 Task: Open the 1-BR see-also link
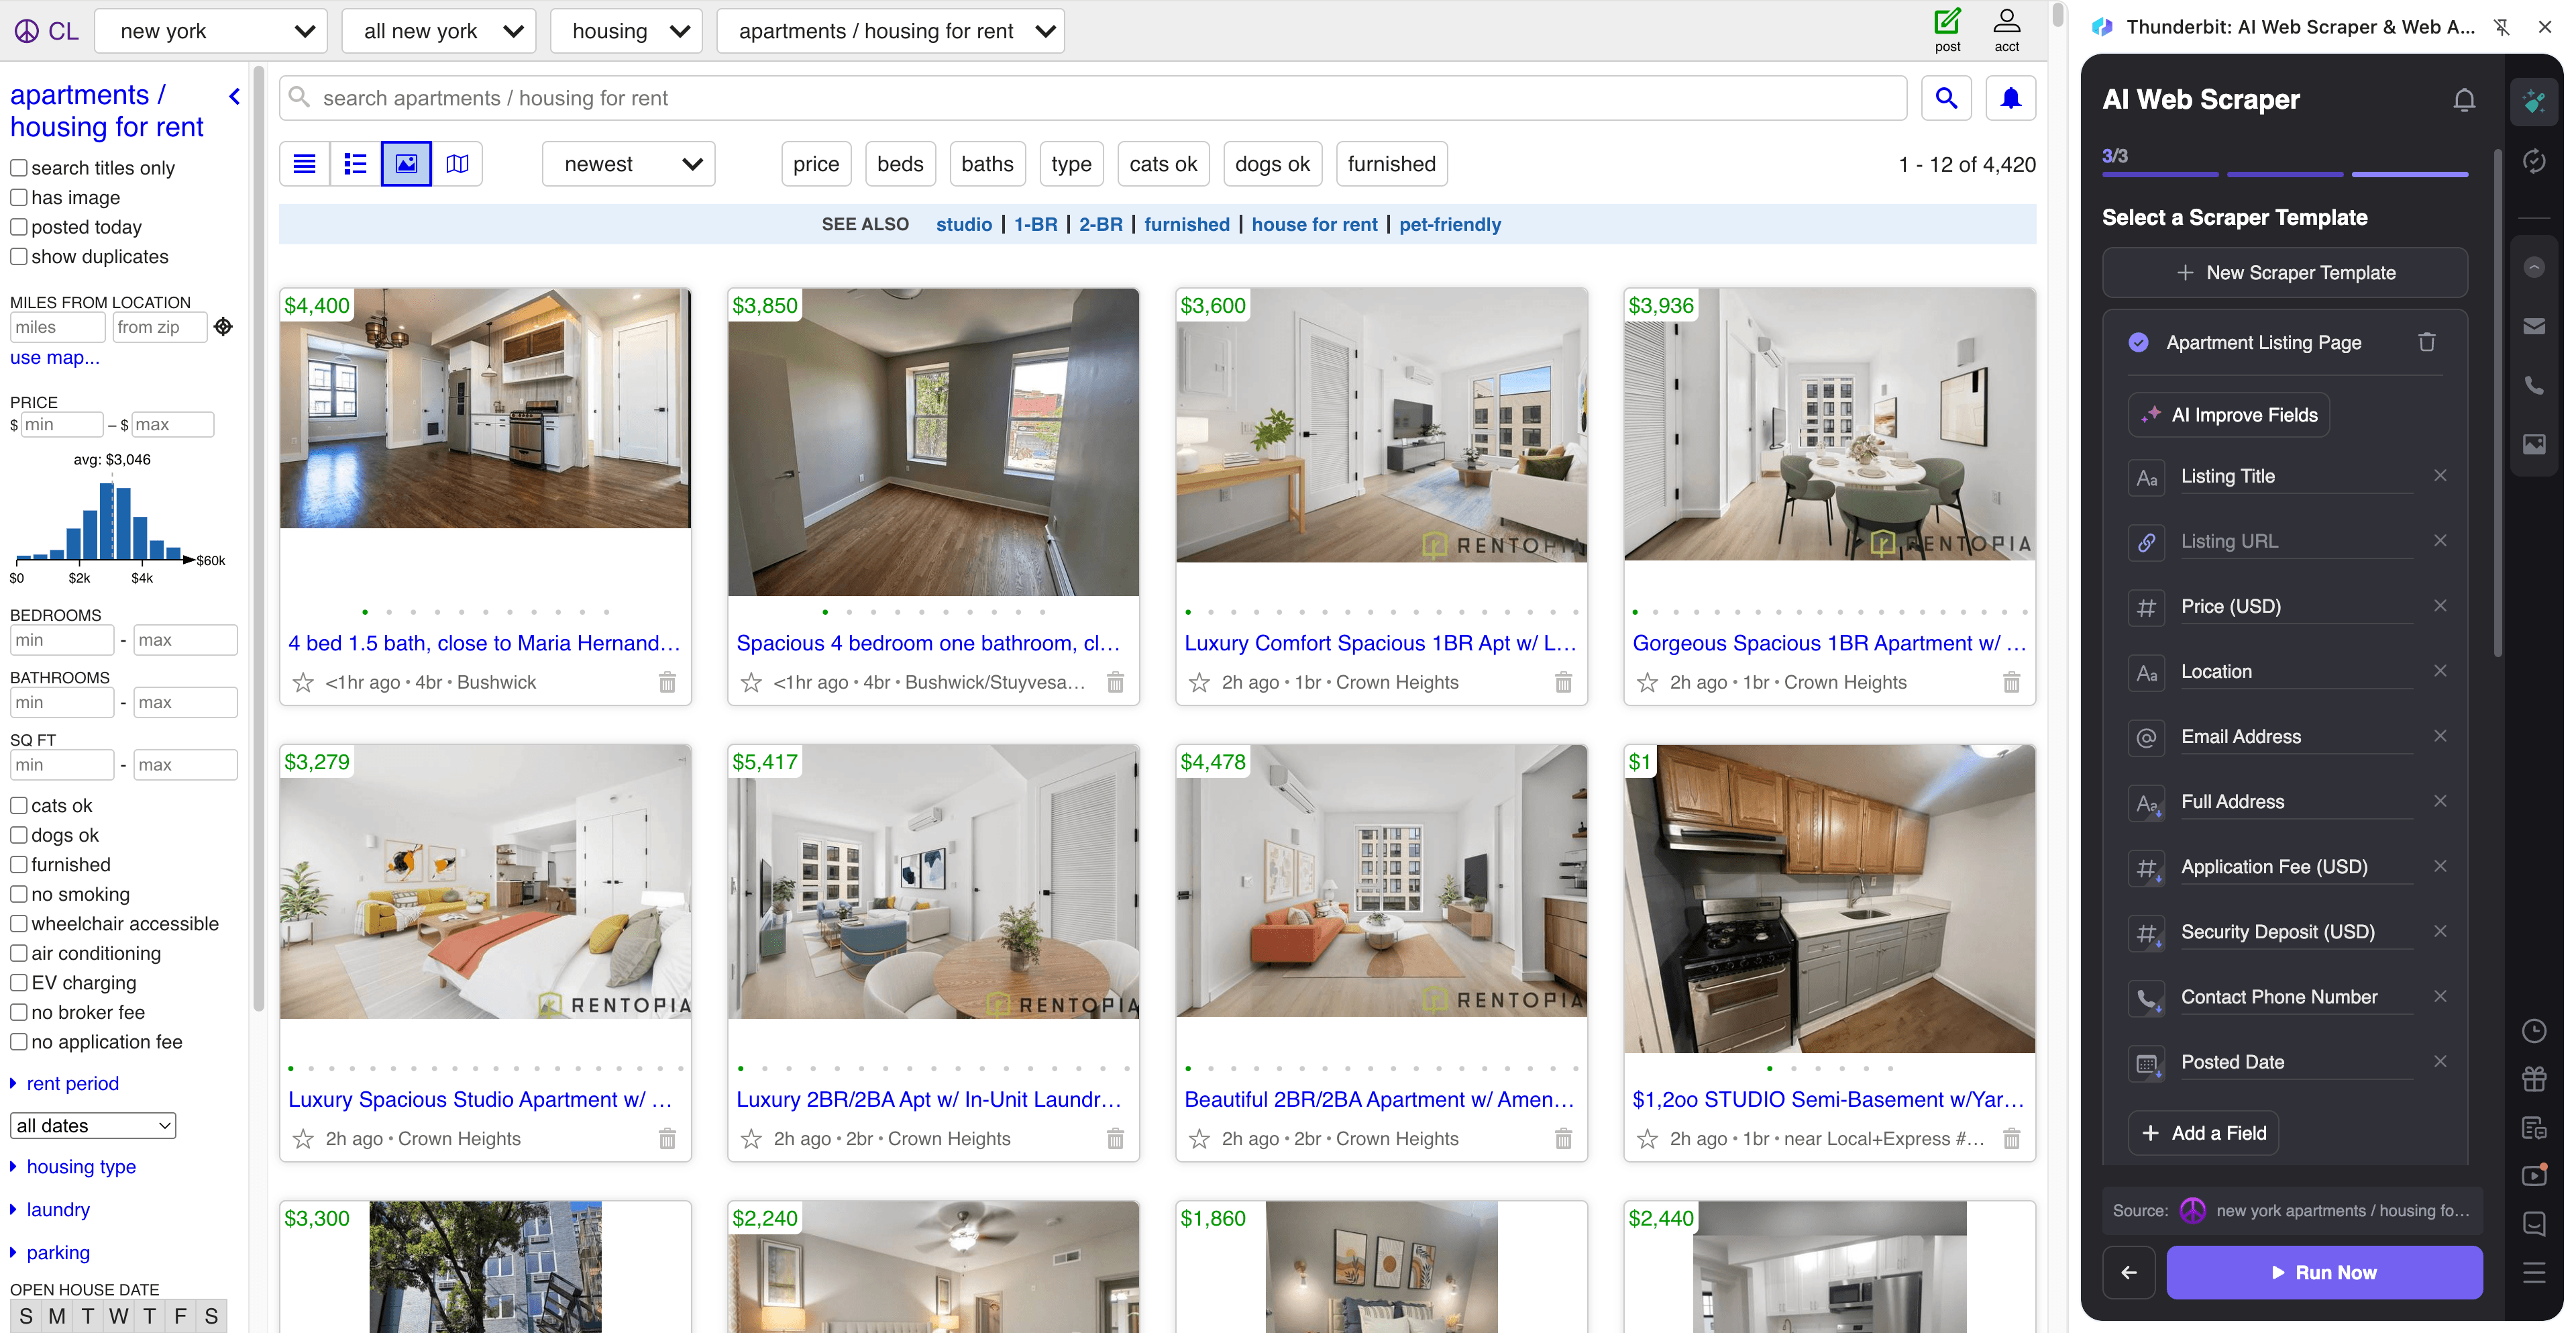tap(1035, 224)
